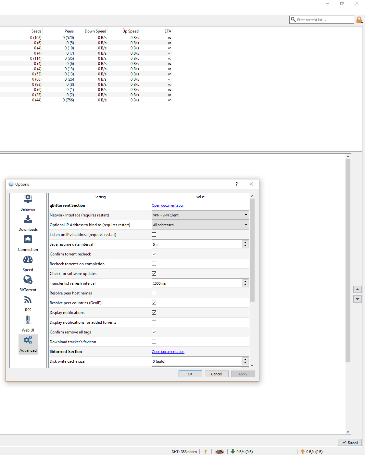The image size is (365, 455).
Task: Open the Downloads options page
Action: pos(28,223)
